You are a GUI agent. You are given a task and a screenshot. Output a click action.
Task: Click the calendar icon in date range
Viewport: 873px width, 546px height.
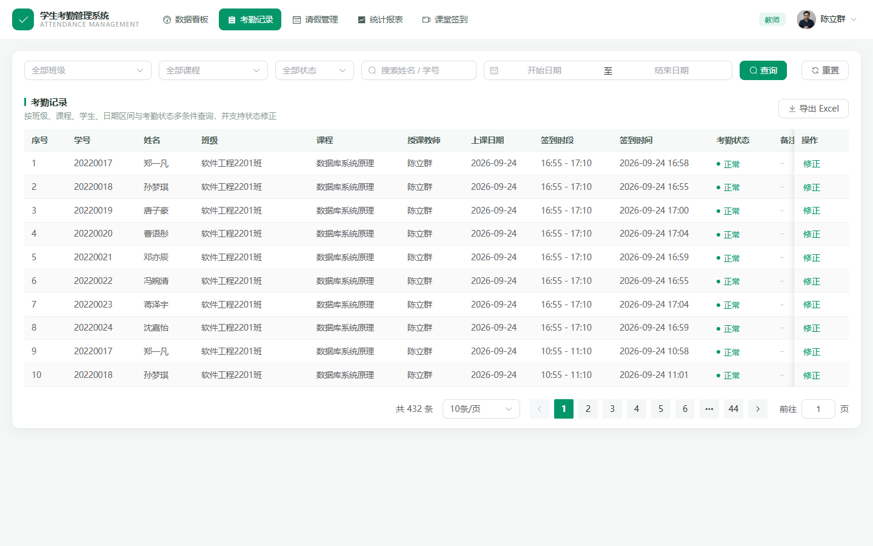(494, 70)
